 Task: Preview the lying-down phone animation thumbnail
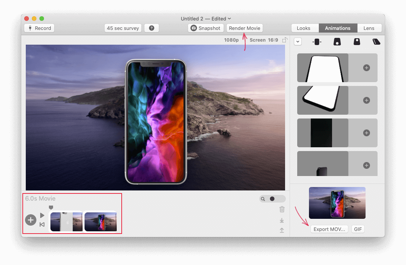(323, 100)
